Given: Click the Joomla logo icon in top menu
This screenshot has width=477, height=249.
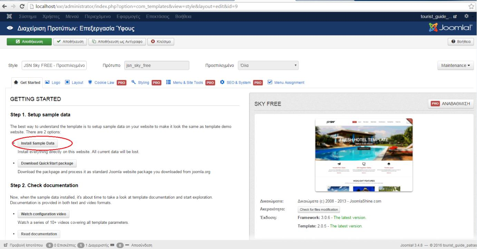Looking at the screenshot, I should point(9,16).
